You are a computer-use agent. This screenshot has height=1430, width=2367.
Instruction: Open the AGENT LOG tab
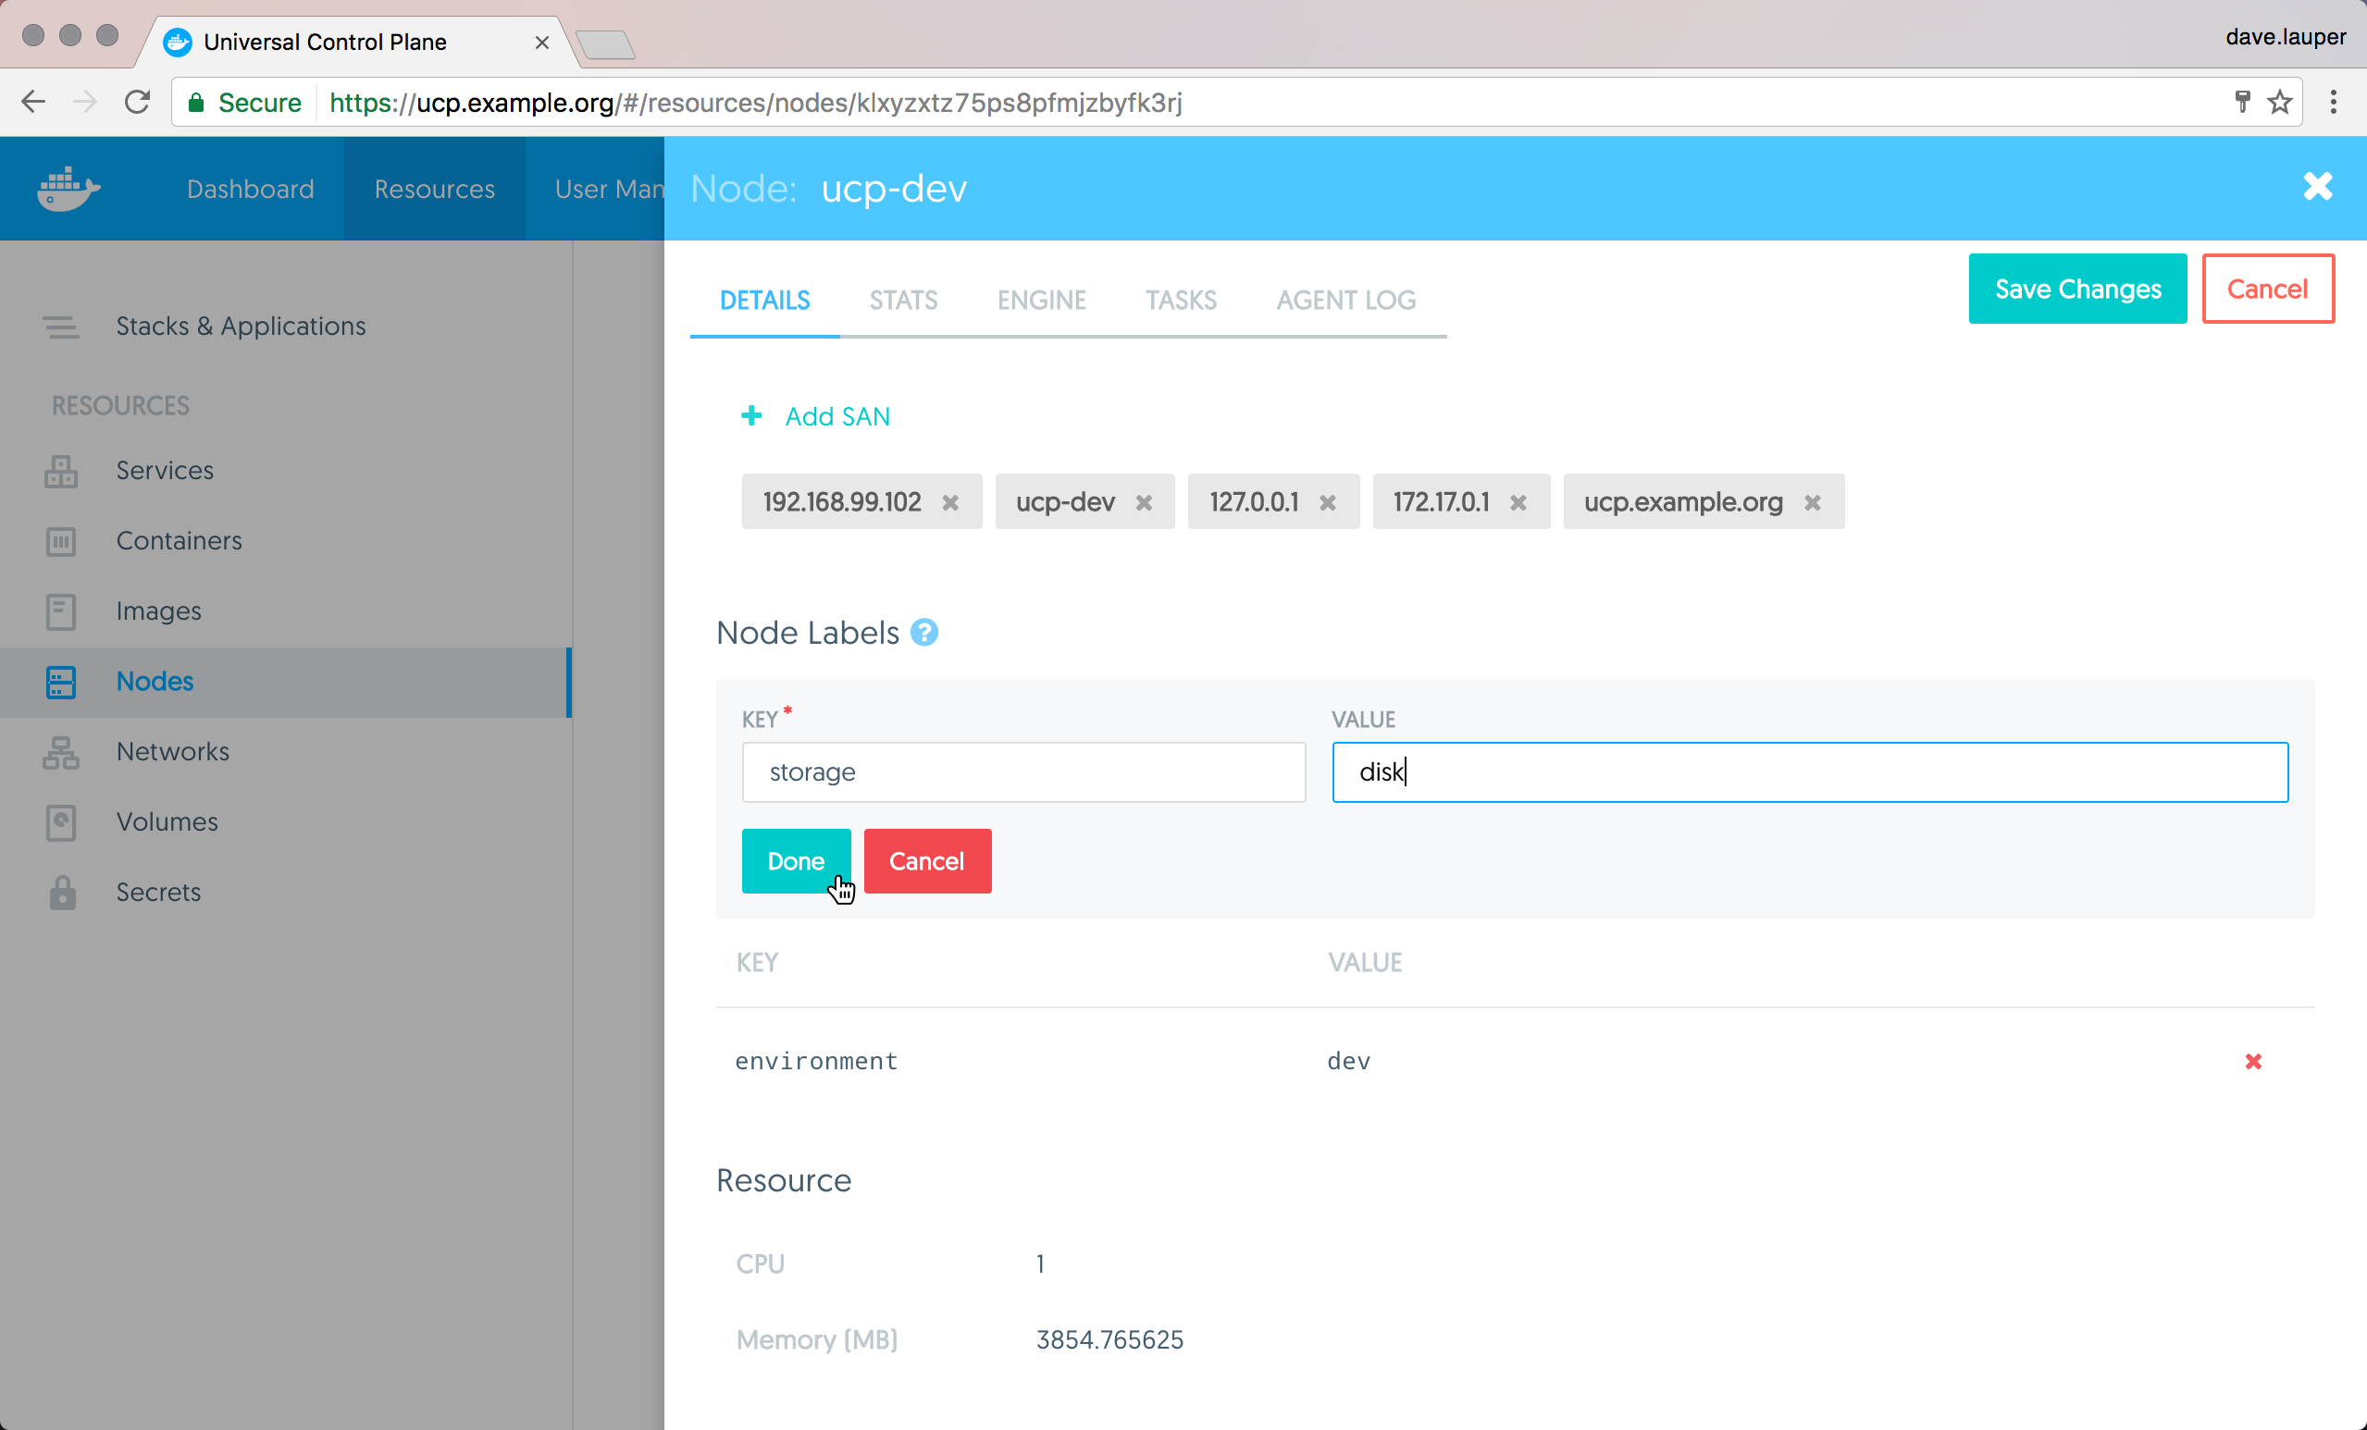coord(1345,301)
